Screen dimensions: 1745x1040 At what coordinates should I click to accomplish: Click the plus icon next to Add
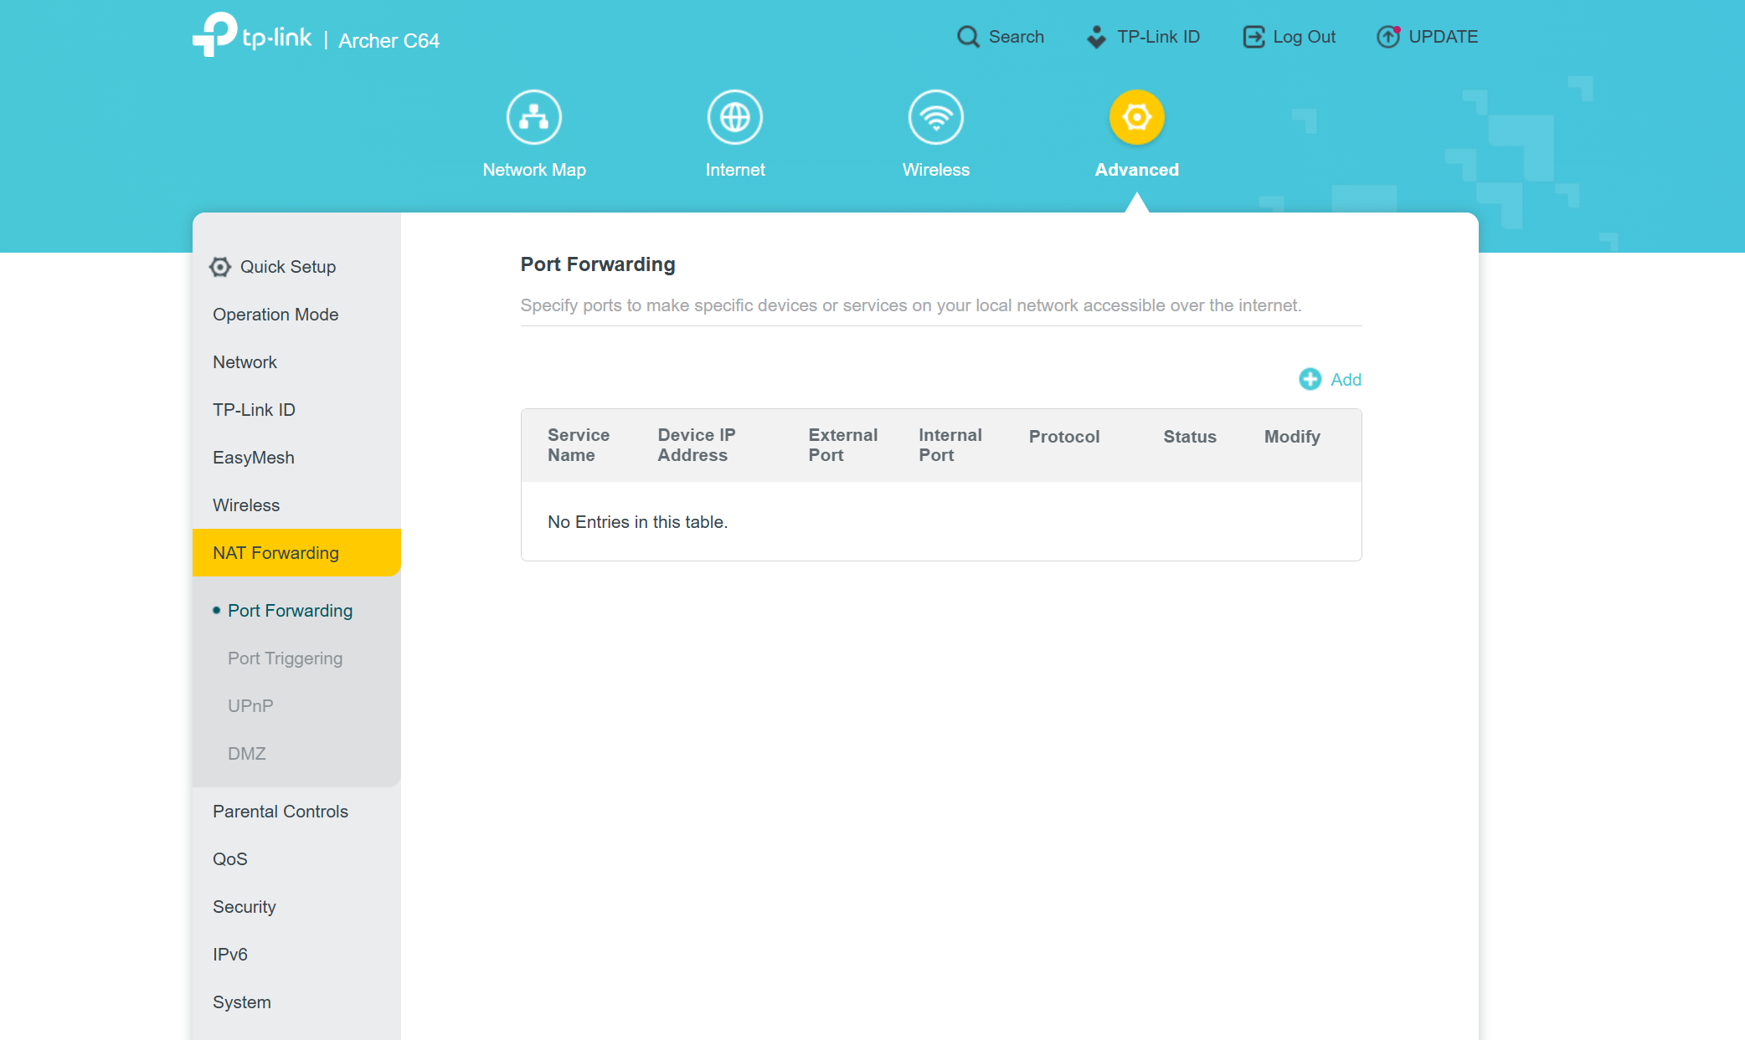pyautogui.click(x=1310, y=380)
